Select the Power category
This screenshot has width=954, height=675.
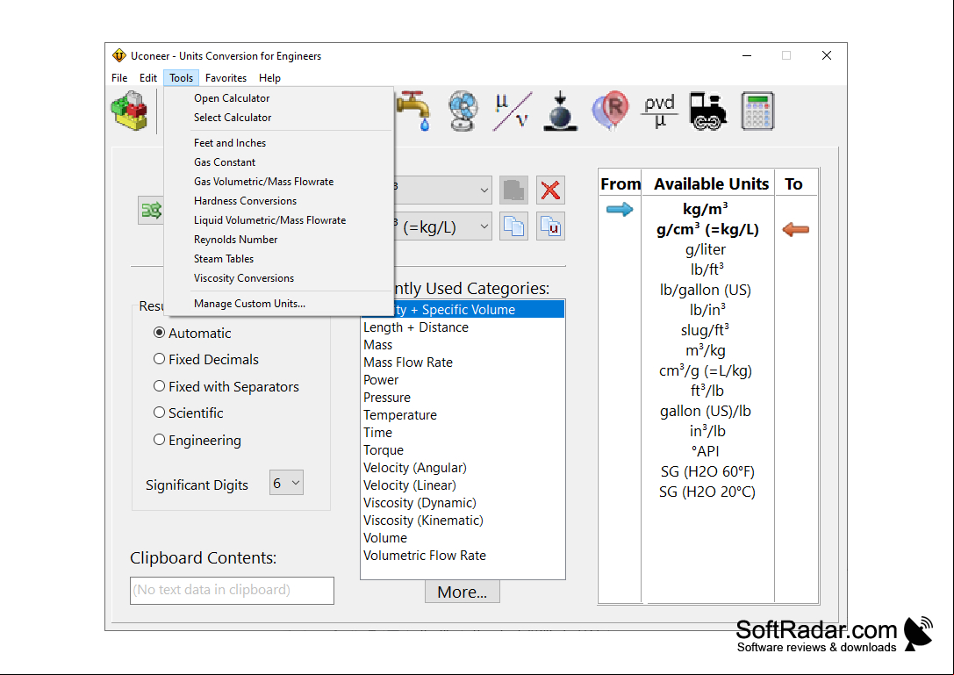tap(463, 380)
